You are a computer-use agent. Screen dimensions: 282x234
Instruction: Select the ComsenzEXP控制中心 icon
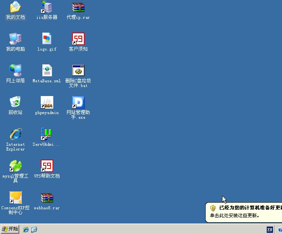click(15, 198)
